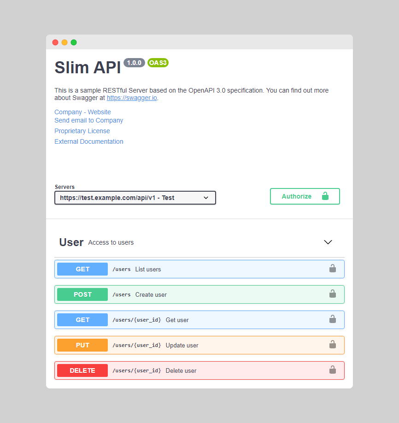Expand DELETE /users/{user_id} Delete user operation
This screenshot has width=399, height=423.
(x=199, y=370)
